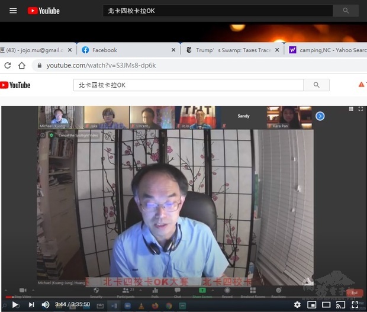
Task: Expand the Share Screen options caret
Action: 213,290
